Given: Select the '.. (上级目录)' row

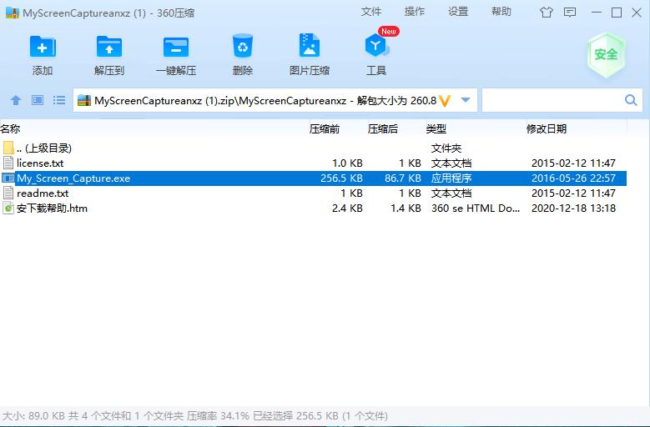Looking at the screenshot, I should 313,148.
